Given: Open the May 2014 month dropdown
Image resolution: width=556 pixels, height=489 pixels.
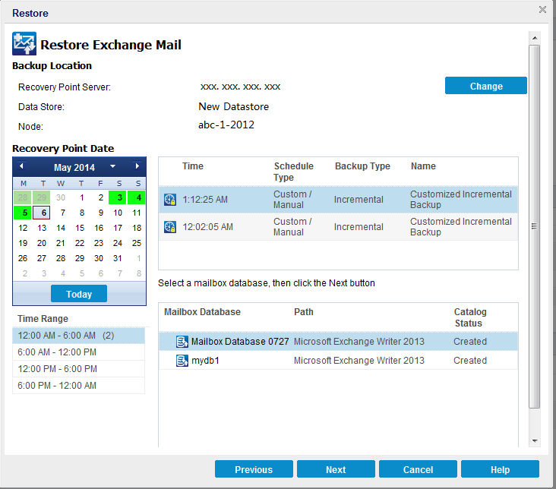Looking at the screenshot, I should [112, 166].
